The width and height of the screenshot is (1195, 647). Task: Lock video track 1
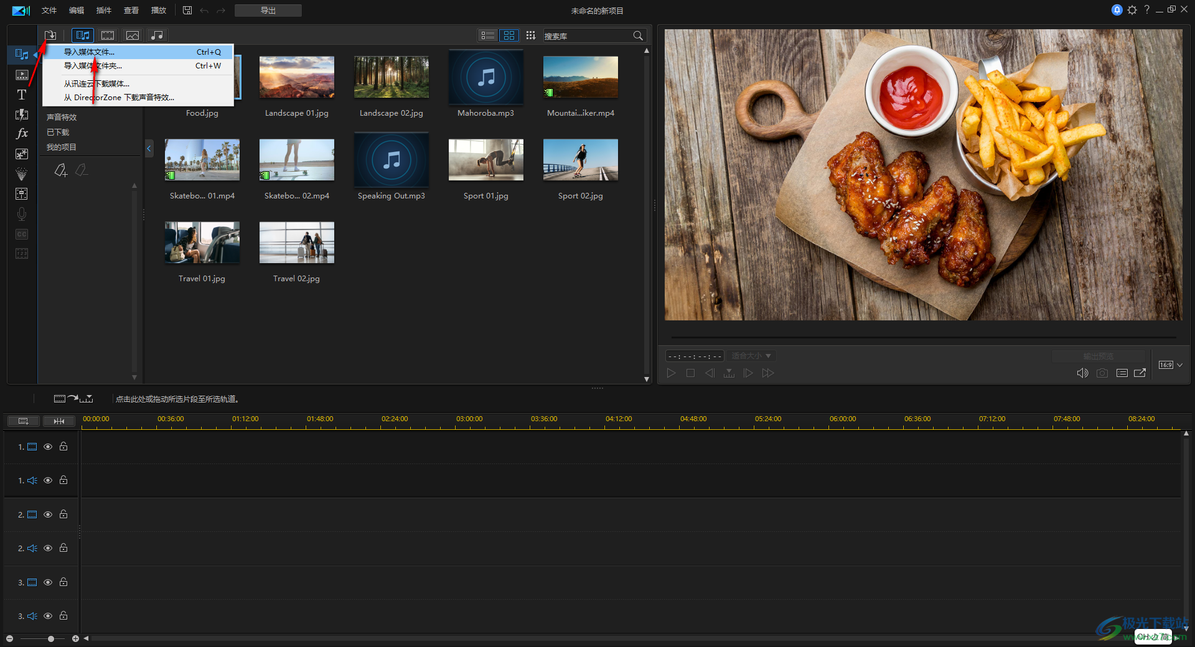point(63,446)
